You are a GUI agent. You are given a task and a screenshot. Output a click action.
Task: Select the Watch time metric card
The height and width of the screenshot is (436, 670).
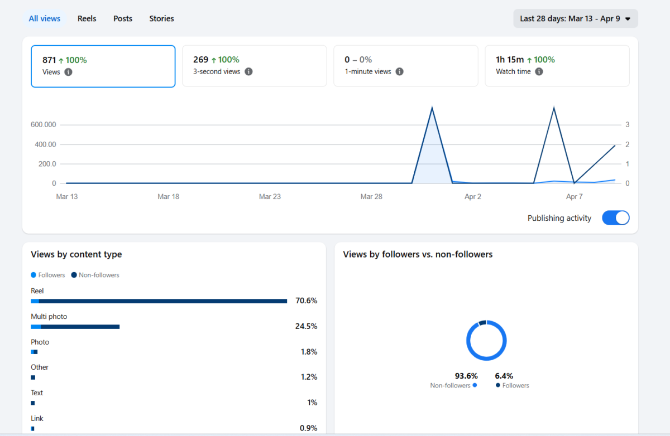coord(557,65)
